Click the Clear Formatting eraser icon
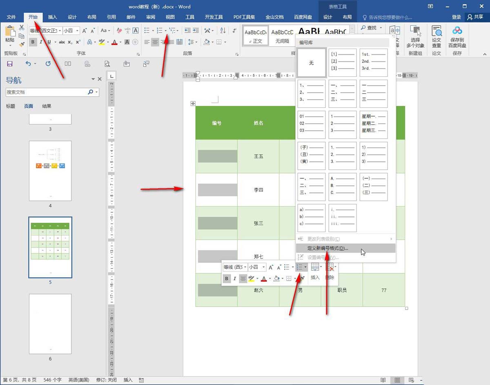This screenshot has width=490, height=385. click(x=119, y=31)
